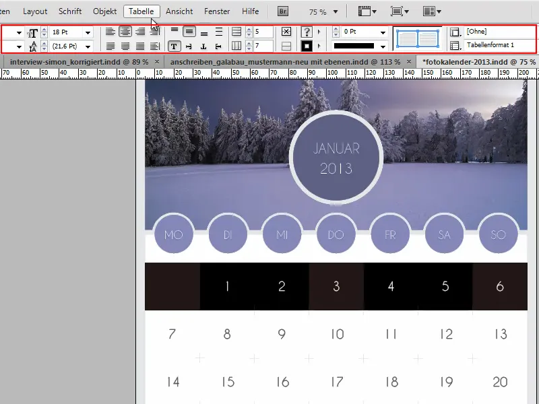The width and height of the screenshot is (539, 404).
Task: Click the stroke color swatch
Action: tap(307, 46)
